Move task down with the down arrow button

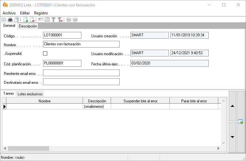coord(233,137)
